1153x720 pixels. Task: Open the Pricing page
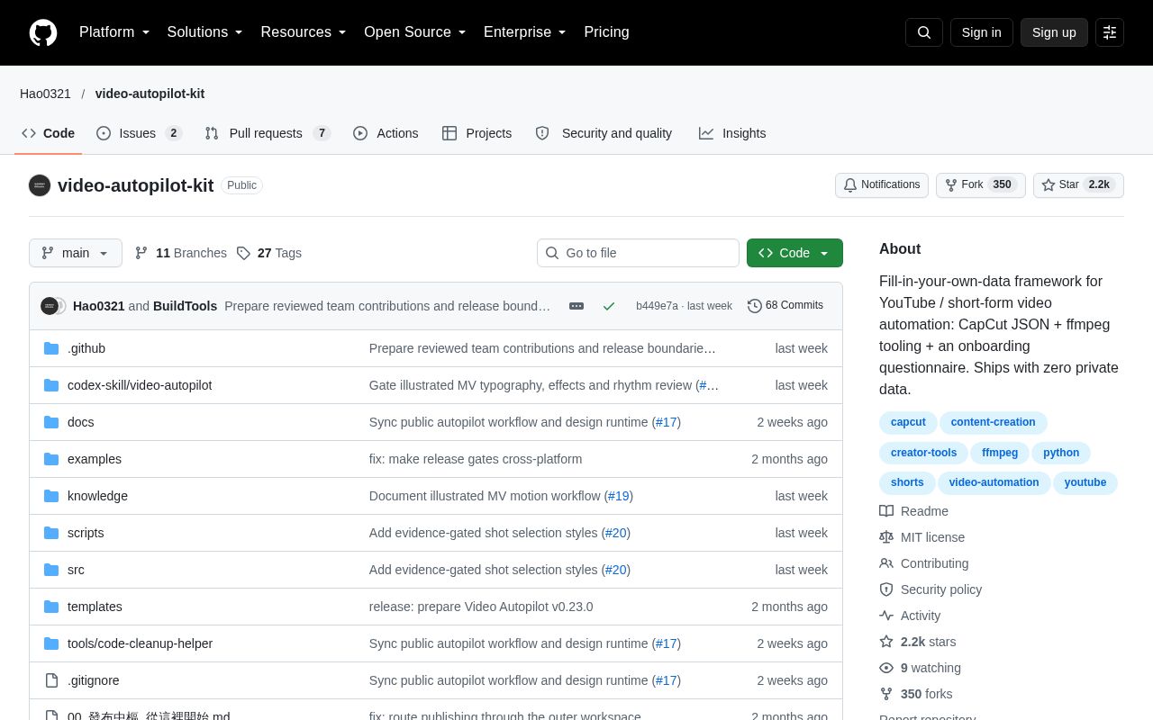point(606,32)
